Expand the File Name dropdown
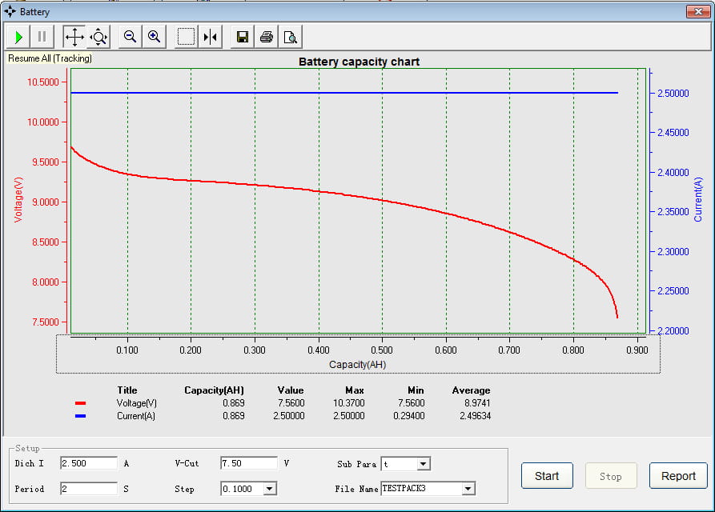715x512 pixels. click(468, 489)
